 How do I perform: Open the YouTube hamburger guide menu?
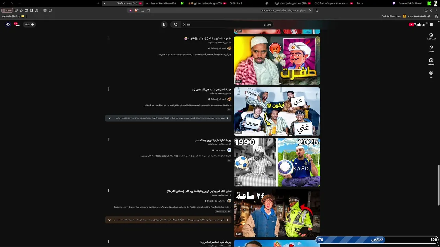(431, 24)
